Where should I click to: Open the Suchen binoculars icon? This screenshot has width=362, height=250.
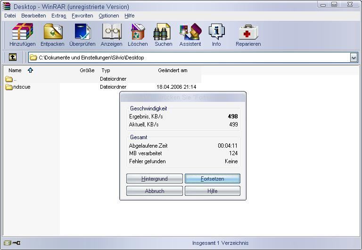(x=162, y=32)
